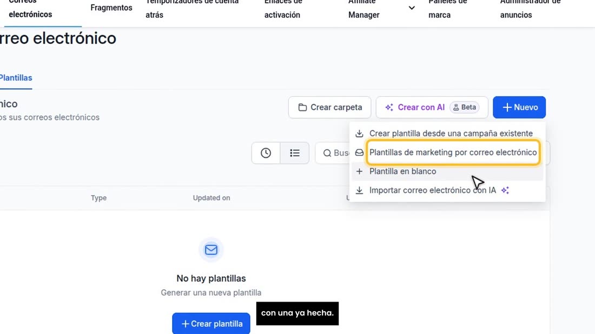The height and width of the screenshot is (334, 595).
Task: Click the blue Nuevo button
Action: (x=519, y=108)
